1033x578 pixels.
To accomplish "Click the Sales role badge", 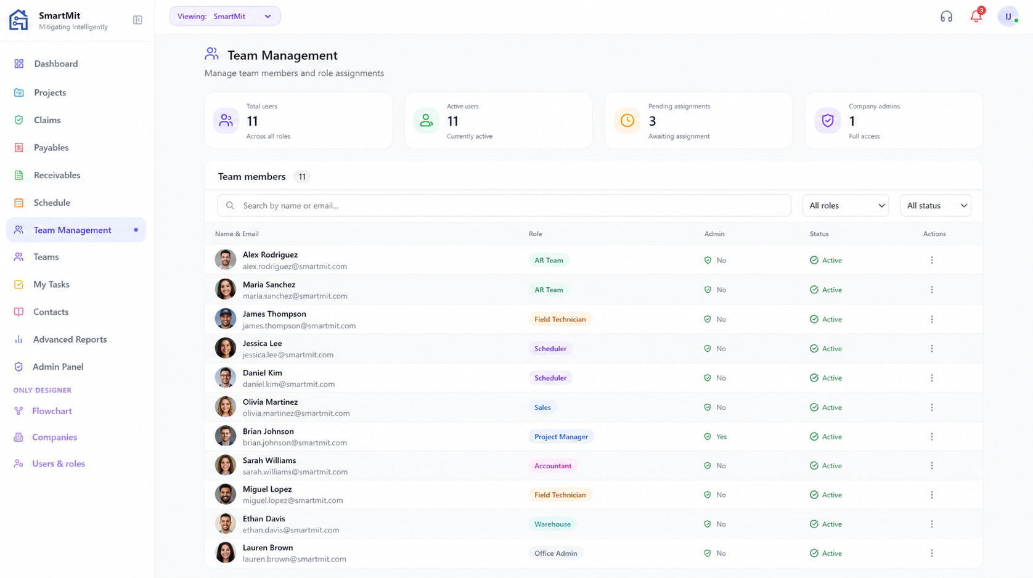I will point(542,407).
